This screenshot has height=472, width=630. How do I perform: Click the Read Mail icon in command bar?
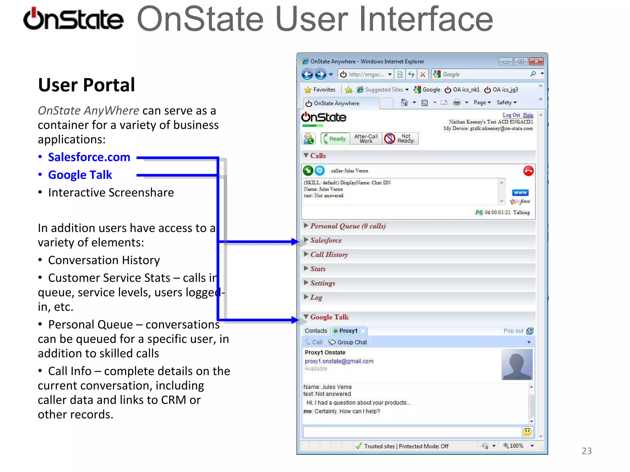pyautogui.click(x=444, y=103)
